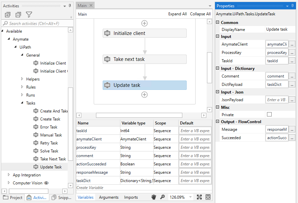Click the expand all activities icon
This screenshot has width=298, height=203.
coord(7,15)
